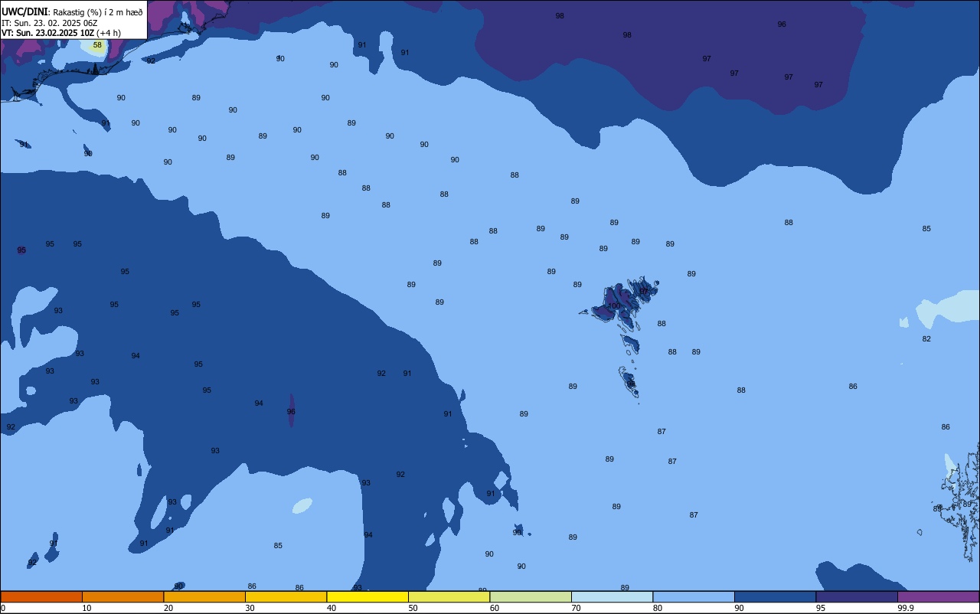Click the legend scale label "60"

495,608
